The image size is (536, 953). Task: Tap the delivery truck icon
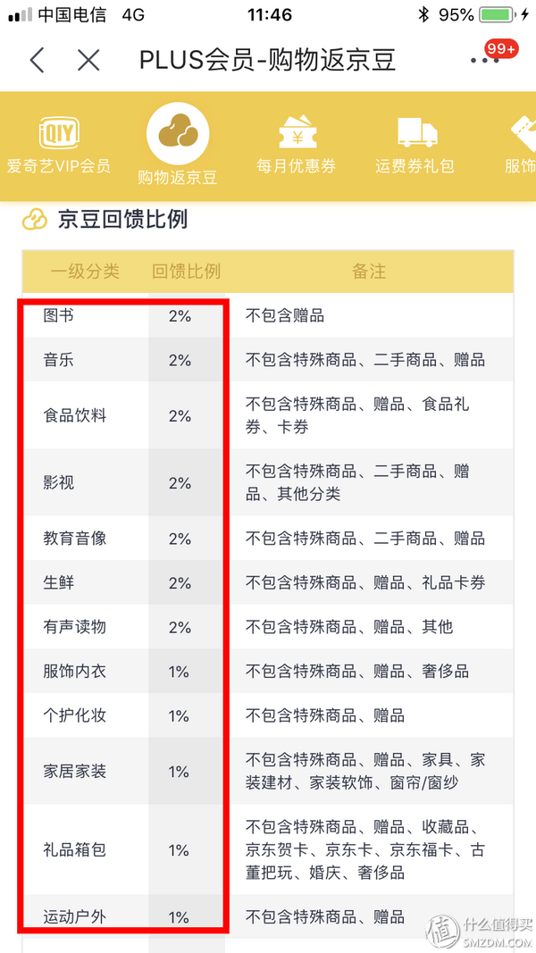pos(416,133)
